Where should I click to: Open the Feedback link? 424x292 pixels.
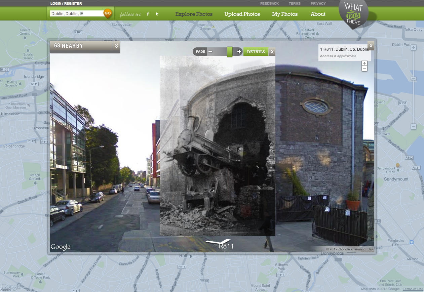point(270,3)
